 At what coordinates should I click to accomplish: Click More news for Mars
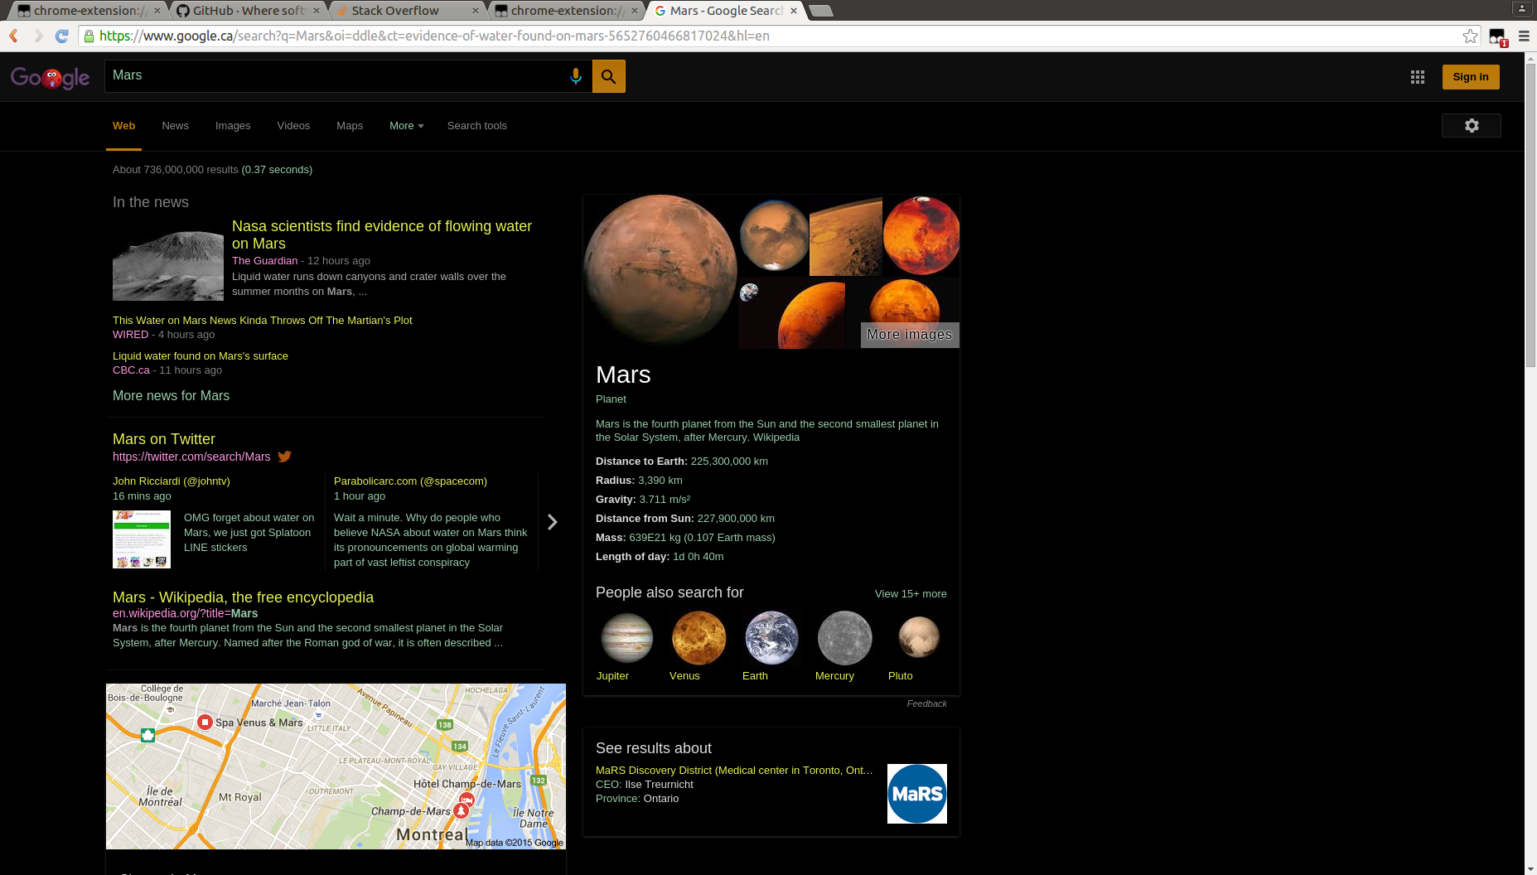[x=171, y=396]
